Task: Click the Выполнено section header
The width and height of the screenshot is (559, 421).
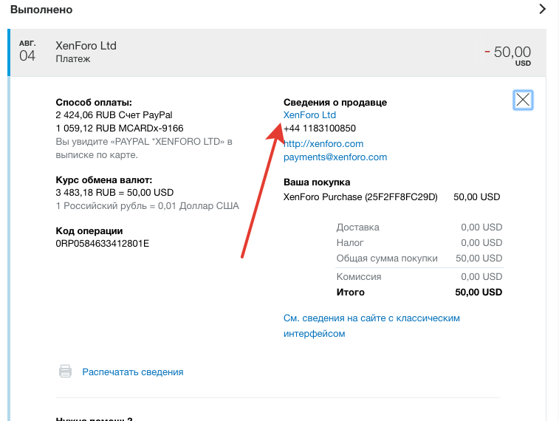Action: point(41,10)
